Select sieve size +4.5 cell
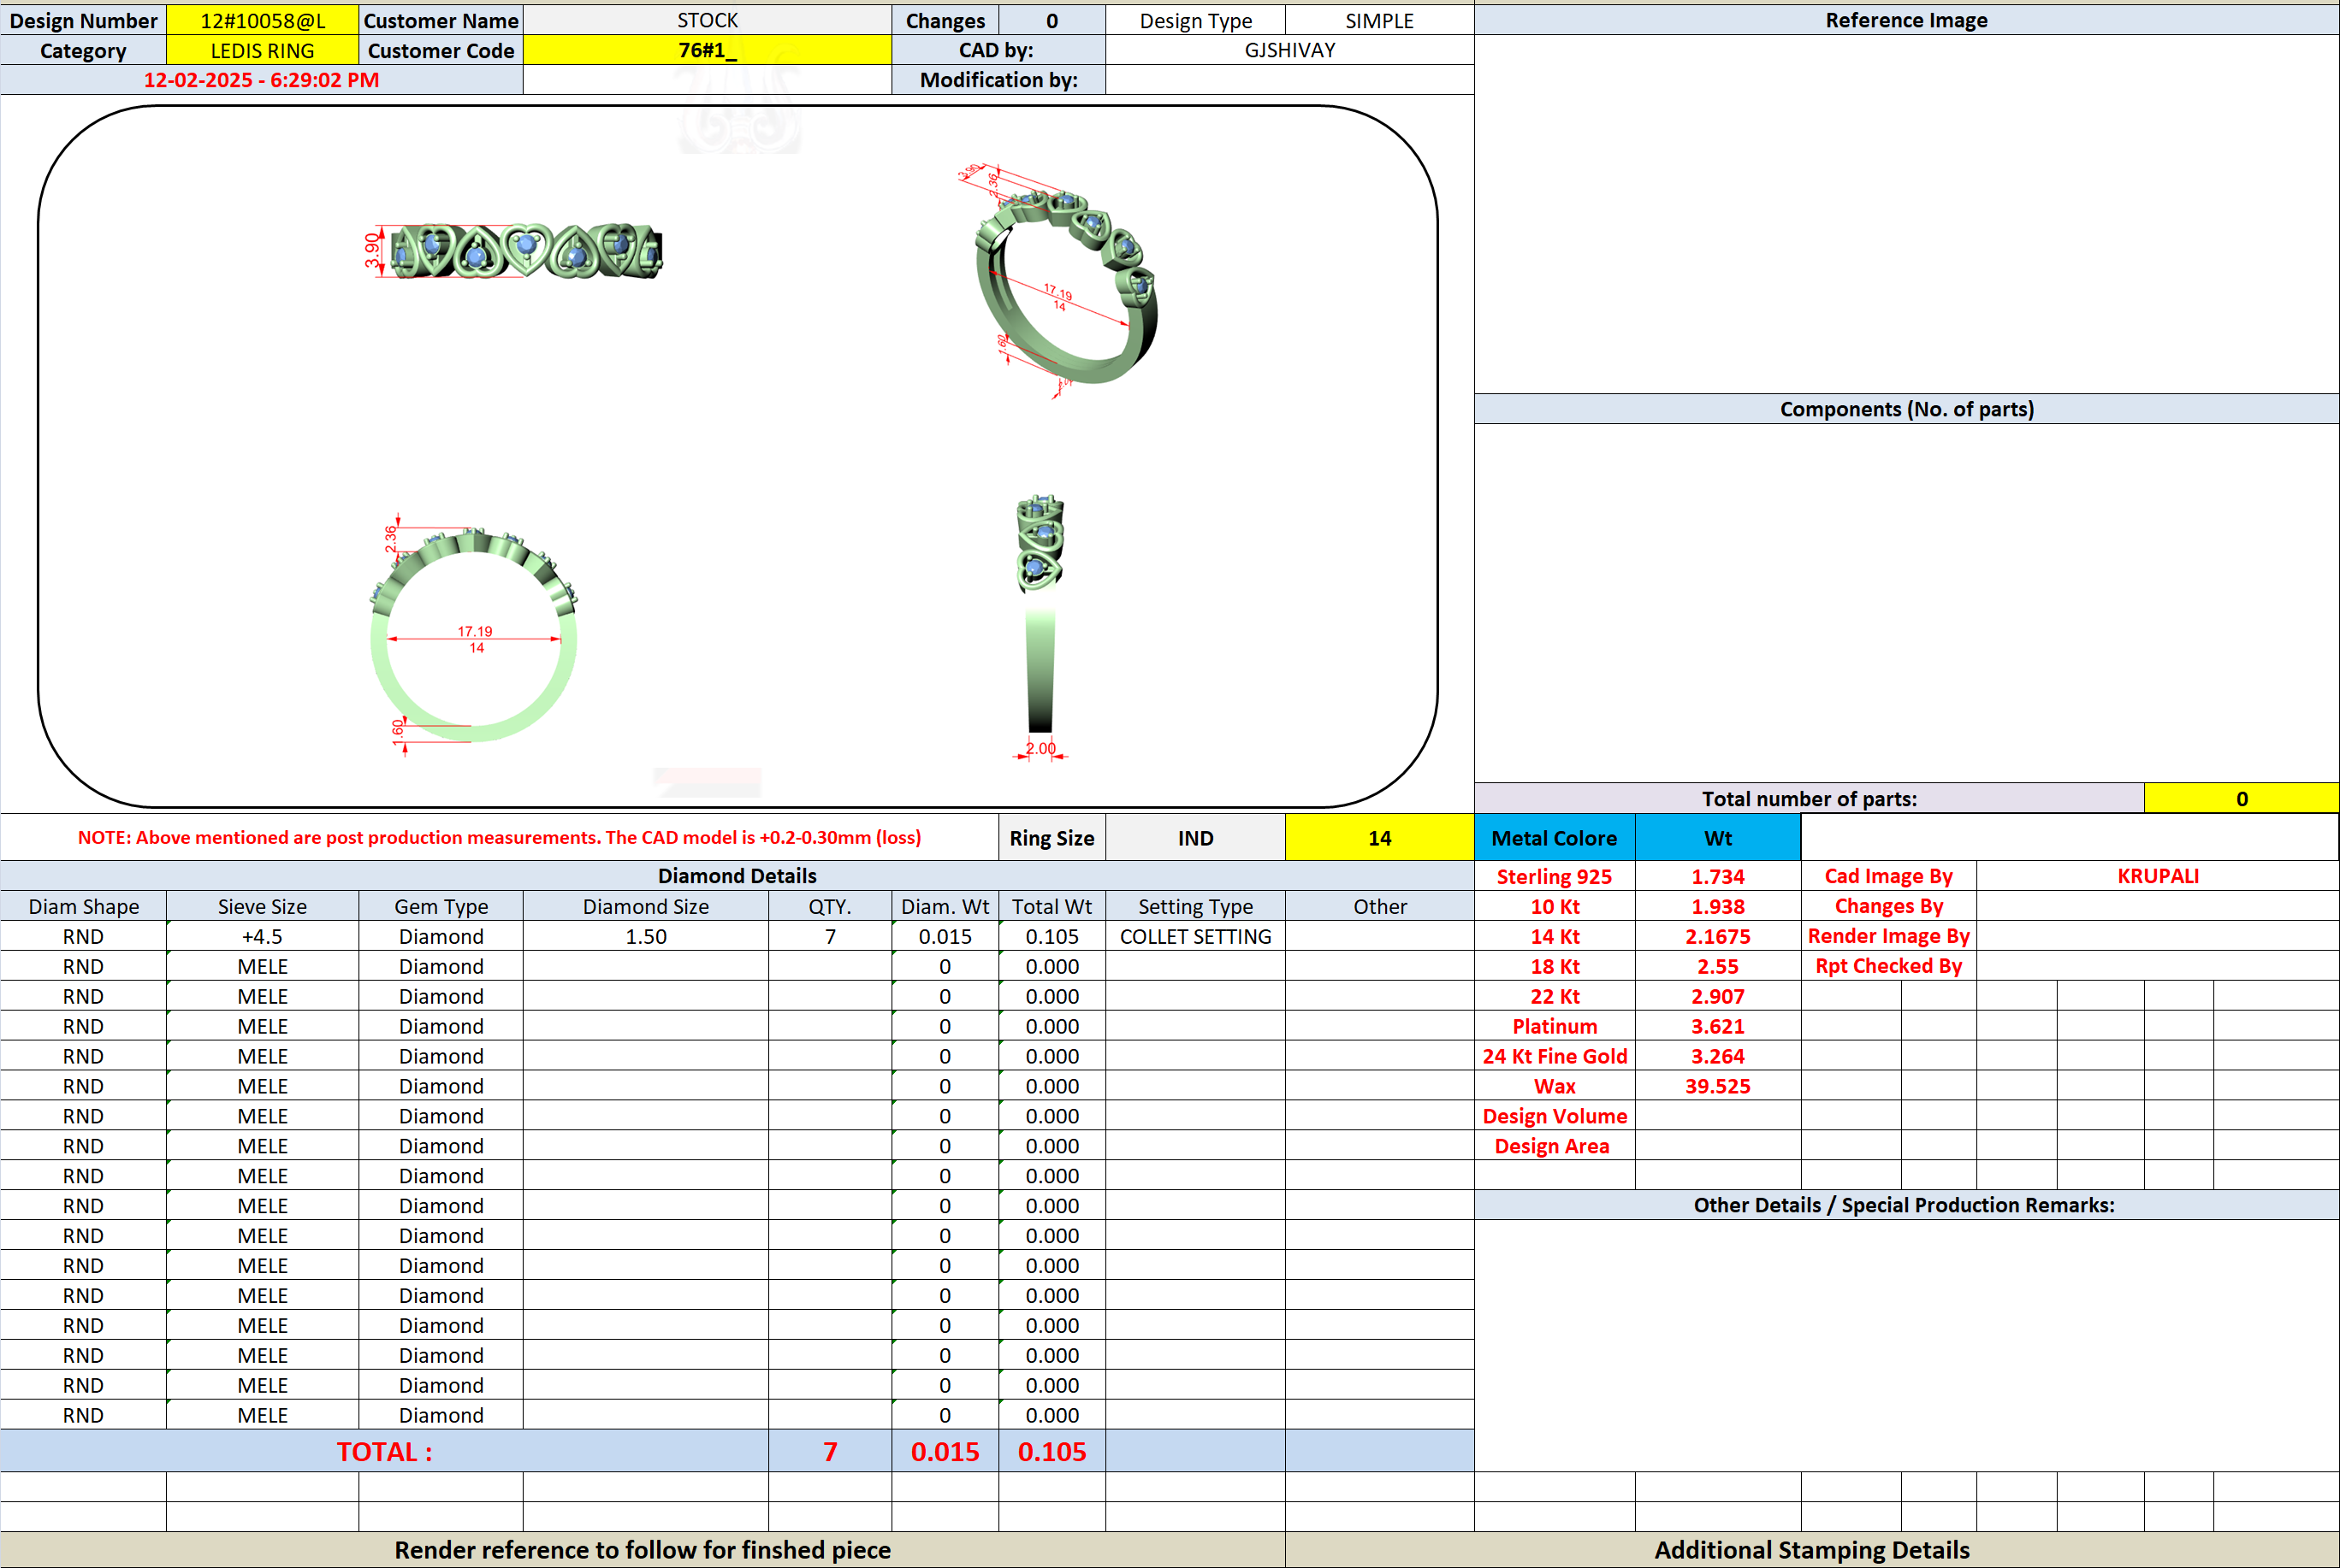Image resolution: width=2340 pixels, height=1568 pixels. coord(262,937)
